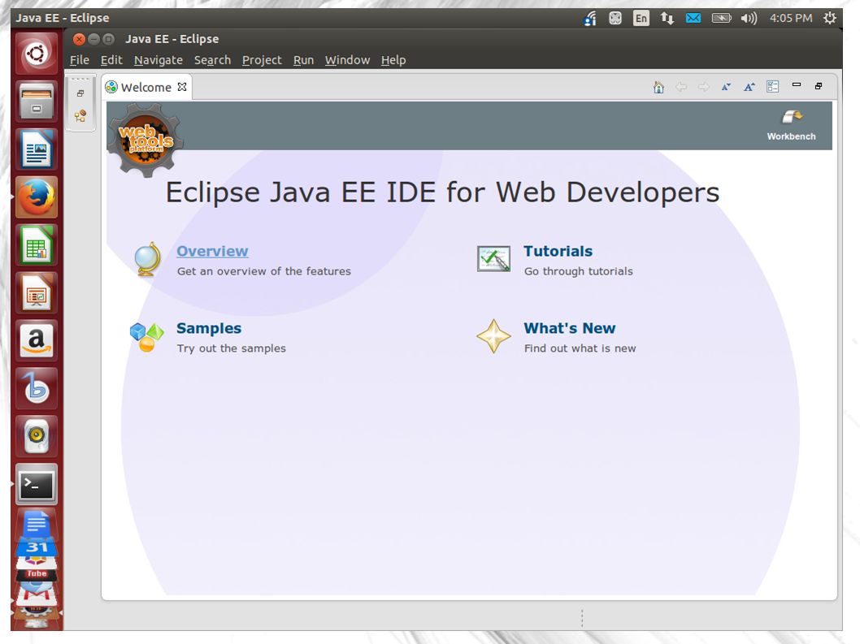Open the Search menu

[x=212, y=60]
